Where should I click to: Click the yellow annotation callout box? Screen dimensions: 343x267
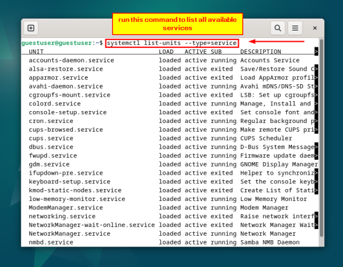click(177, 24)
